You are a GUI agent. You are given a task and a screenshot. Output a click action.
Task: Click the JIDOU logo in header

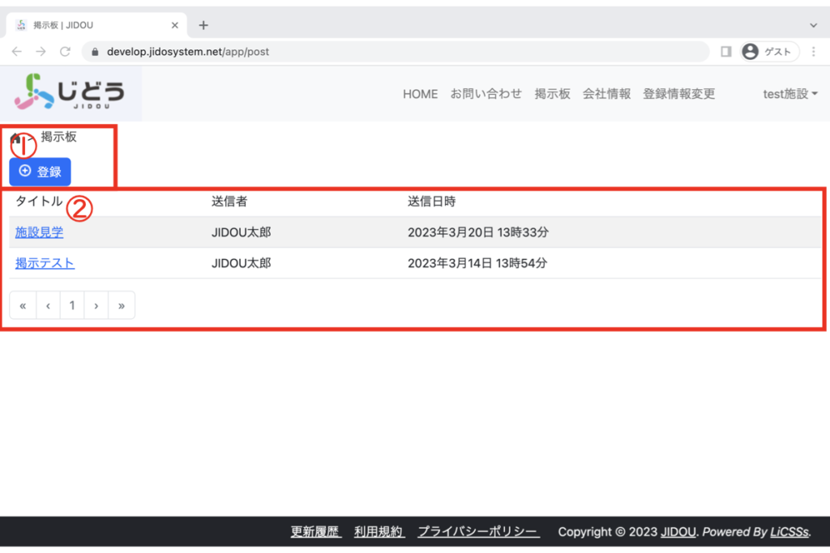(x=71, y=92)
